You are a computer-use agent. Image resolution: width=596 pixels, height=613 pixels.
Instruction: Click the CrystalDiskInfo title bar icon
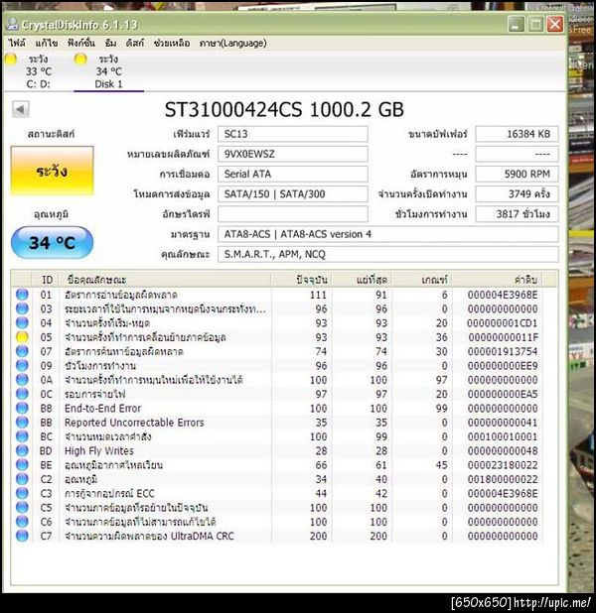(x=12, y=24)
